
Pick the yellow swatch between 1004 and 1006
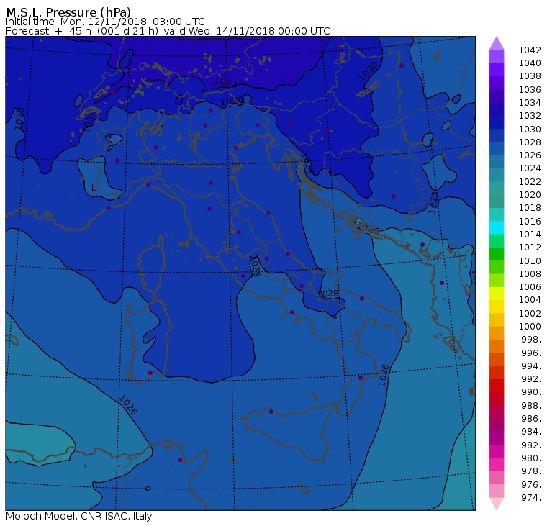pyautogui.click(x=497, y=294)
